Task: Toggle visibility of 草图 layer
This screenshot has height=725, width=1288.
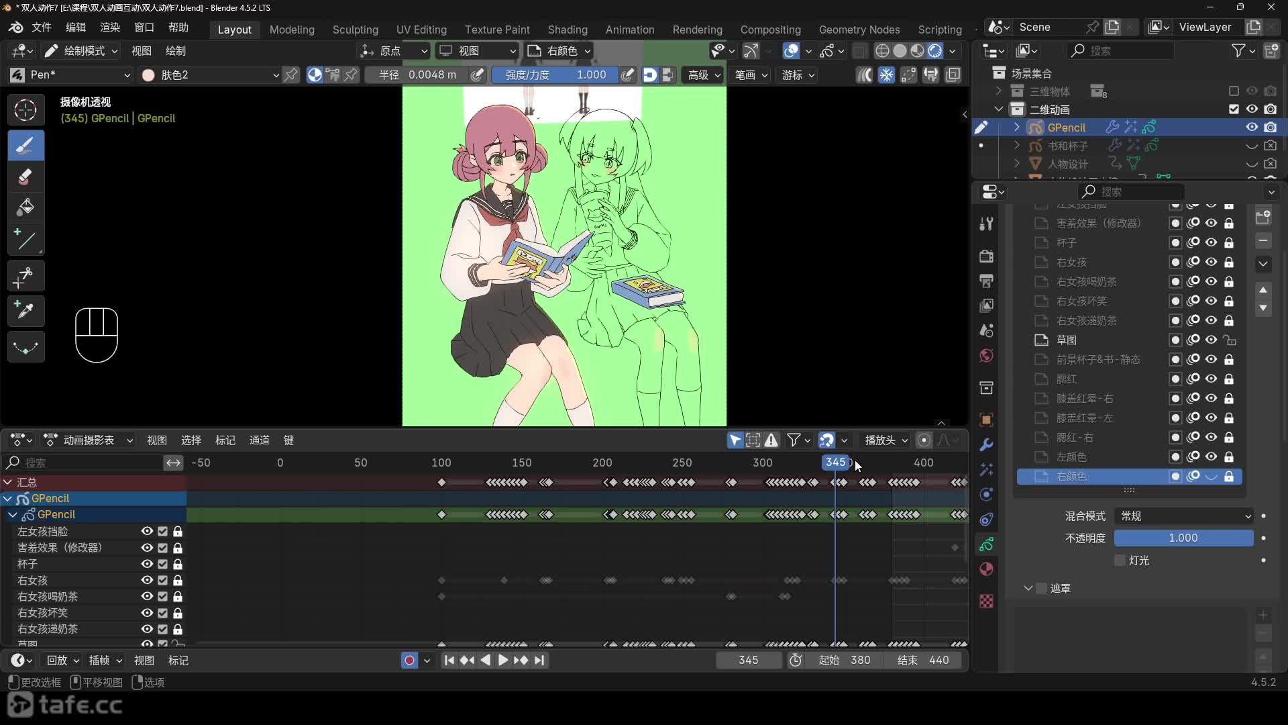Action: (x=1211, y=340)
